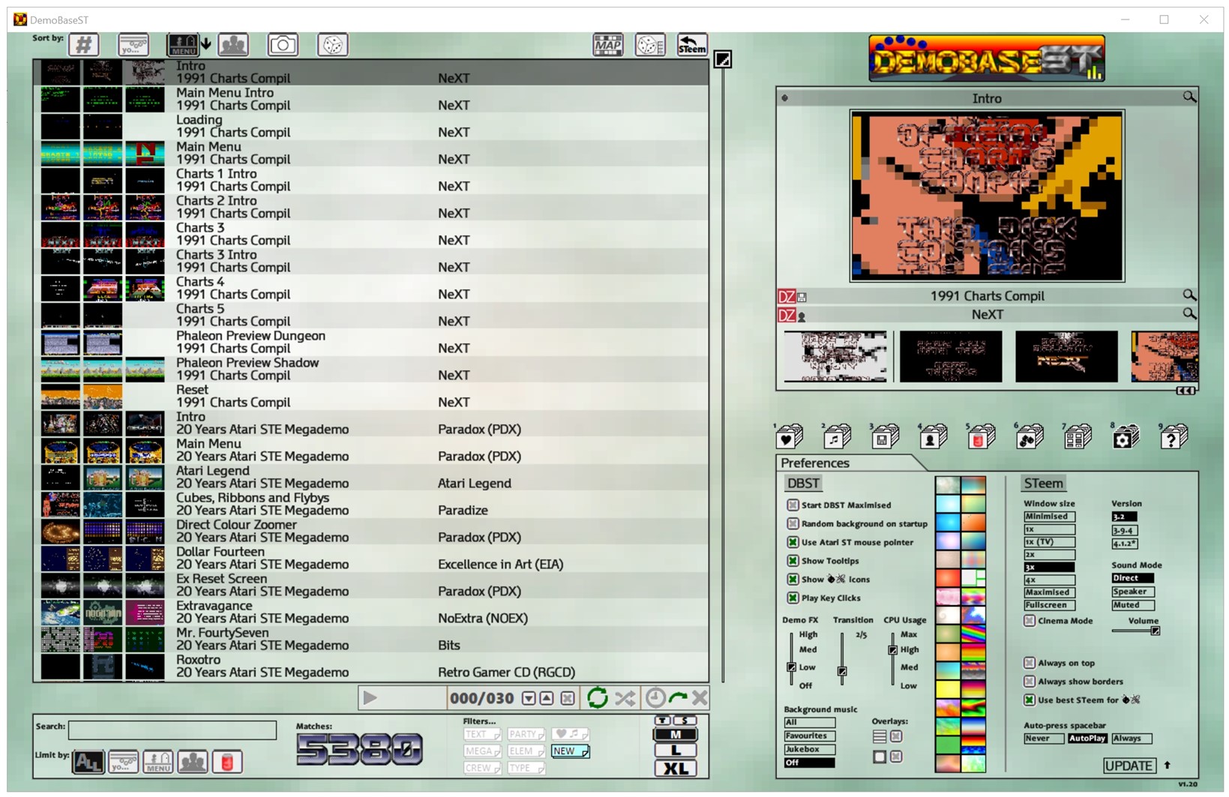Viewport: 1229px width, 797px height.
Task: Enable the Cinema Mode checkbox
Action: pos(1030,621)
